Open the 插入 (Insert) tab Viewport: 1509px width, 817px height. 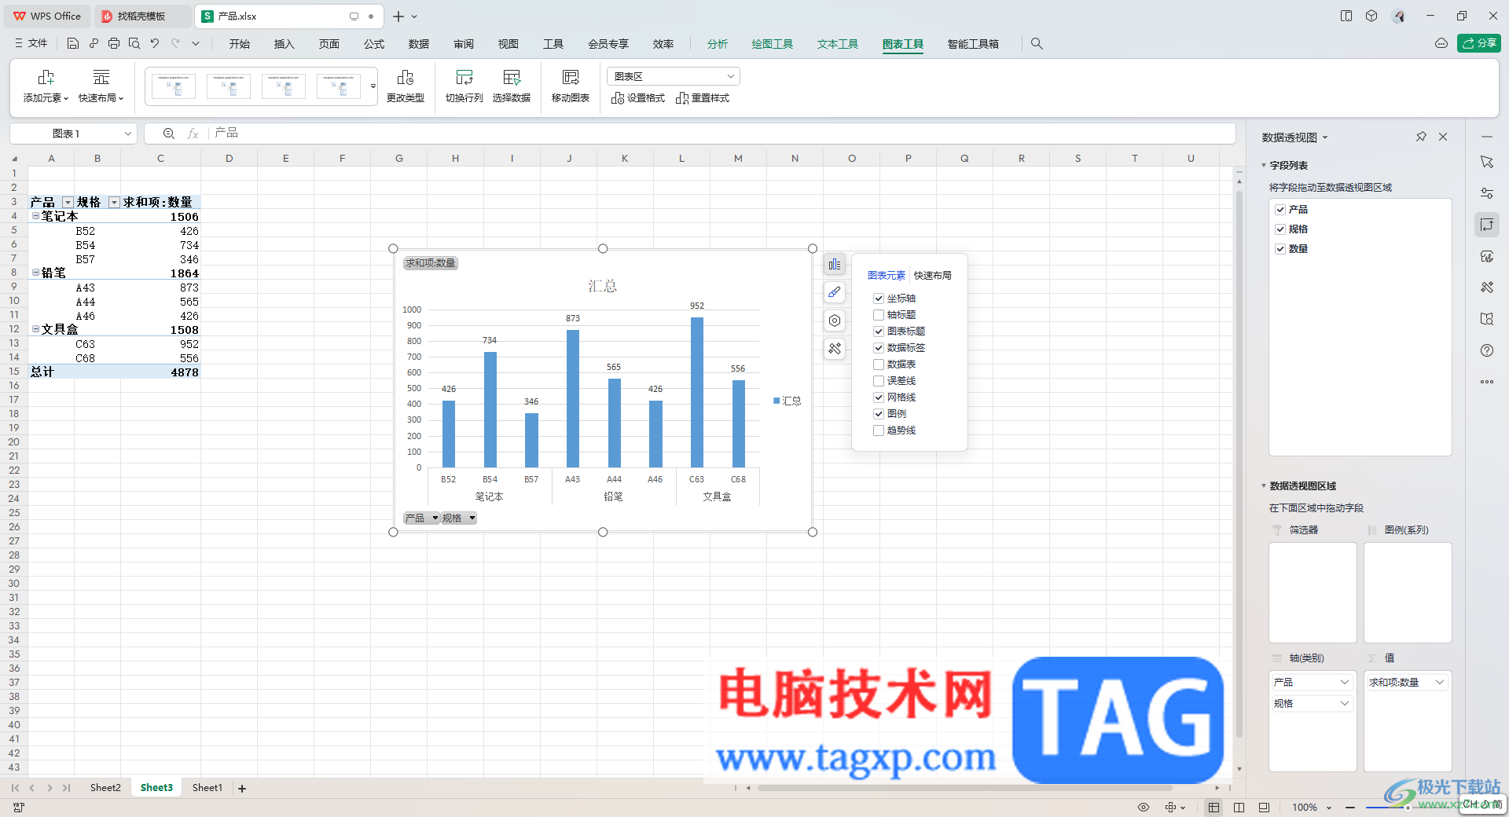pyautogui.click(x=284, y=44)
